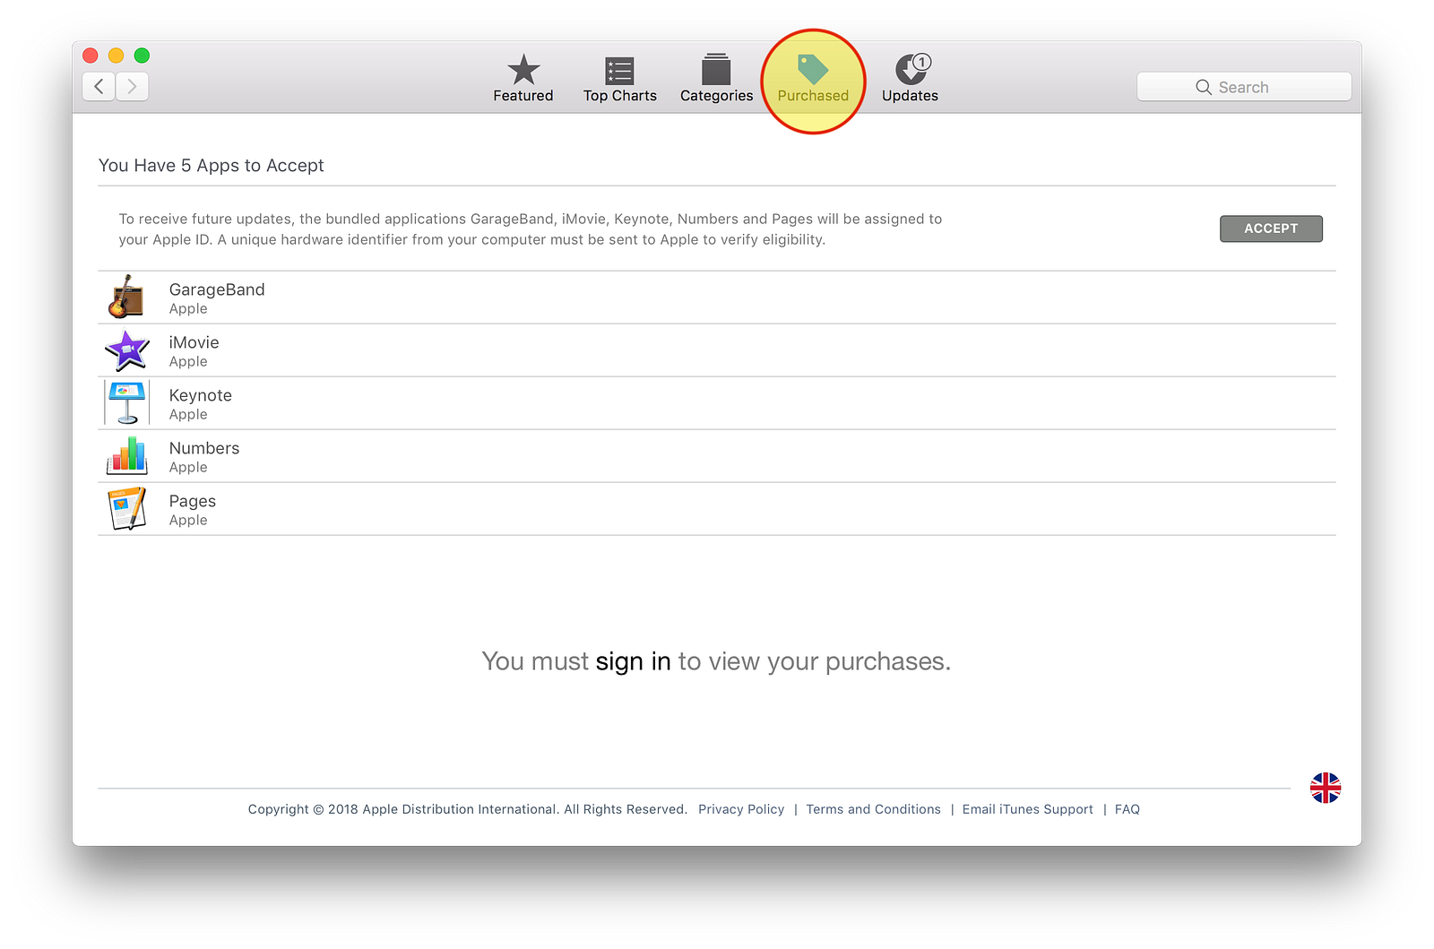Image resolution: width=1434 pixels, height=949 pixels.
Task: Minimize the window with the yellow button
Action: [117, 56]
